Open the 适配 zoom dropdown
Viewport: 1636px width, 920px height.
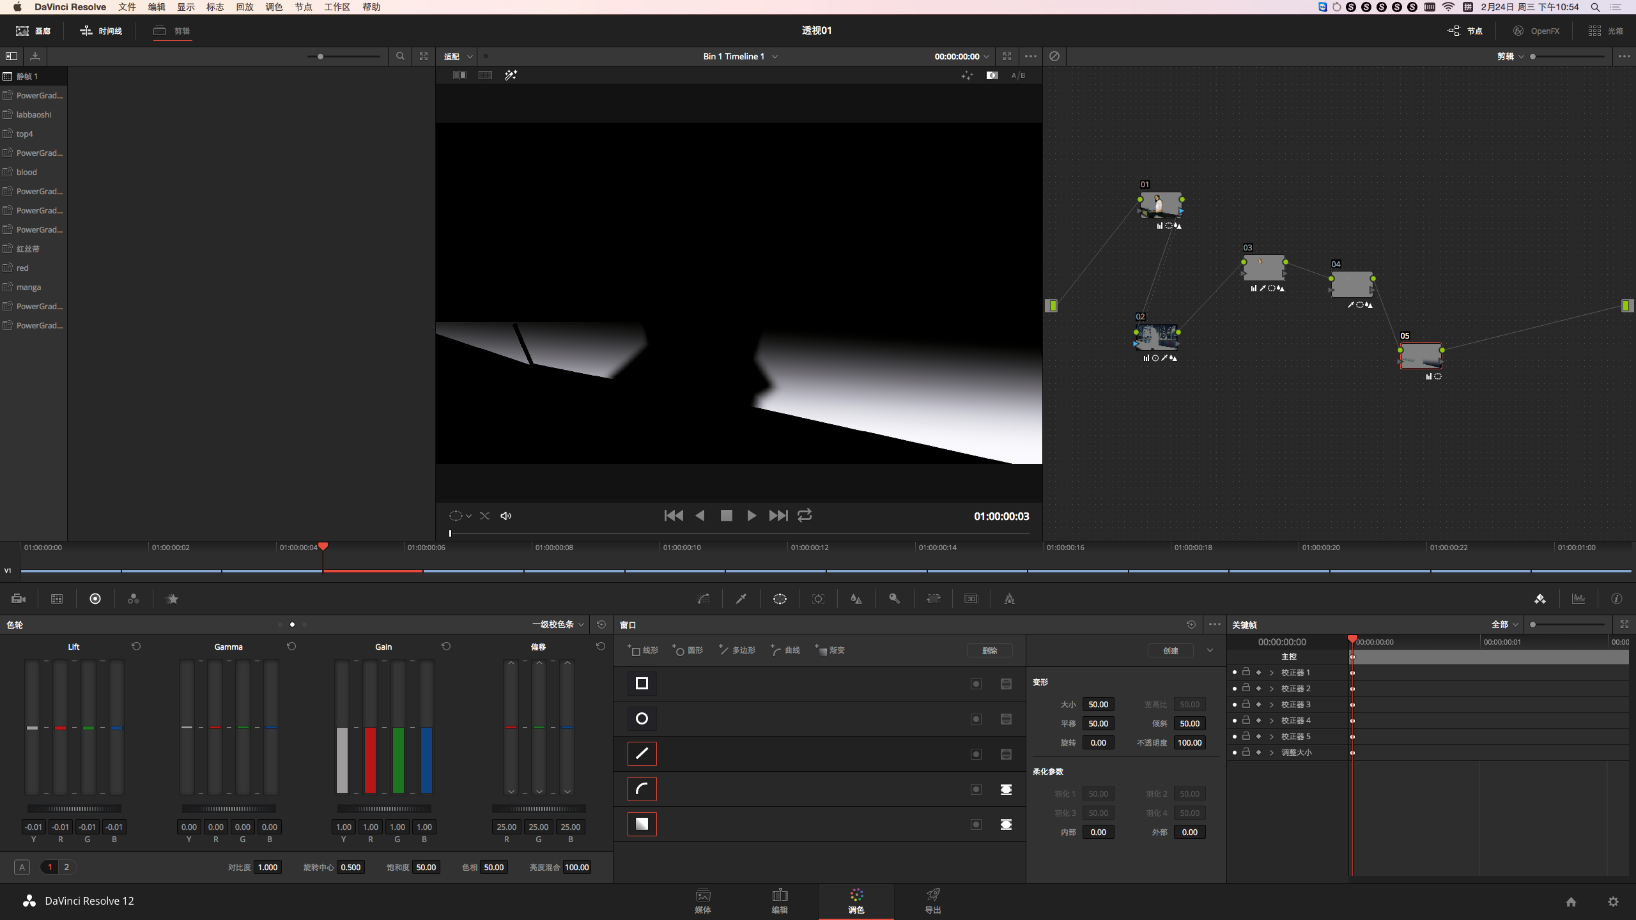click(x=458, y=56)
